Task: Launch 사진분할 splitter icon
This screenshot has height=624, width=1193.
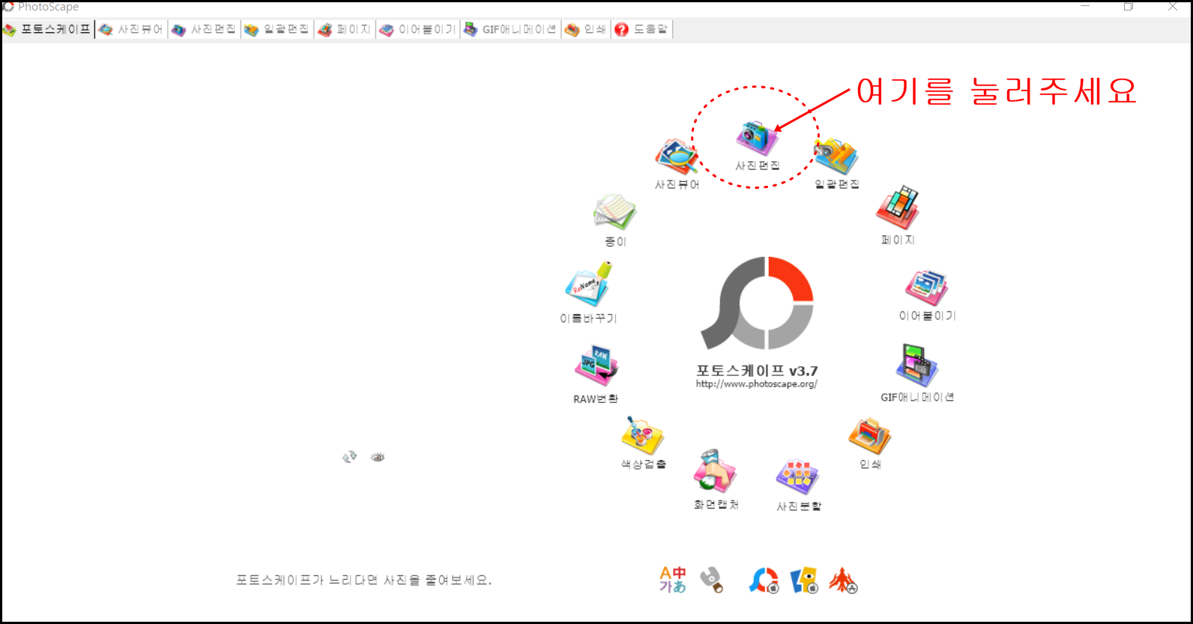Action: [x=798, y=477]
